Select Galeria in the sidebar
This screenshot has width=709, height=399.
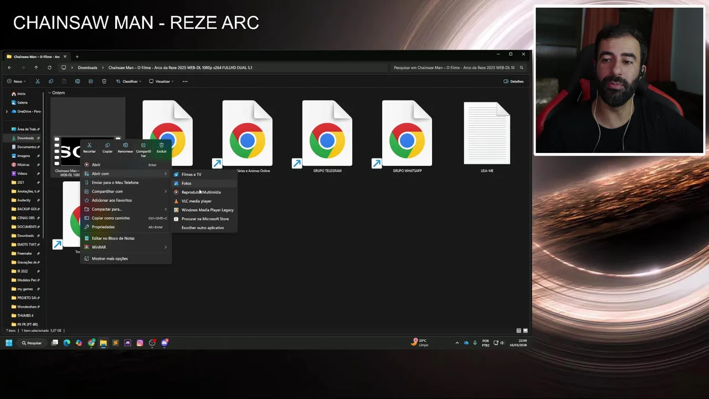(x=22, y=103)
